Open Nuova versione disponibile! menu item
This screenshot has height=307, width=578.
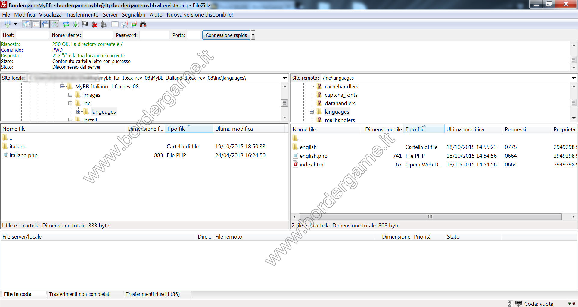200,14
